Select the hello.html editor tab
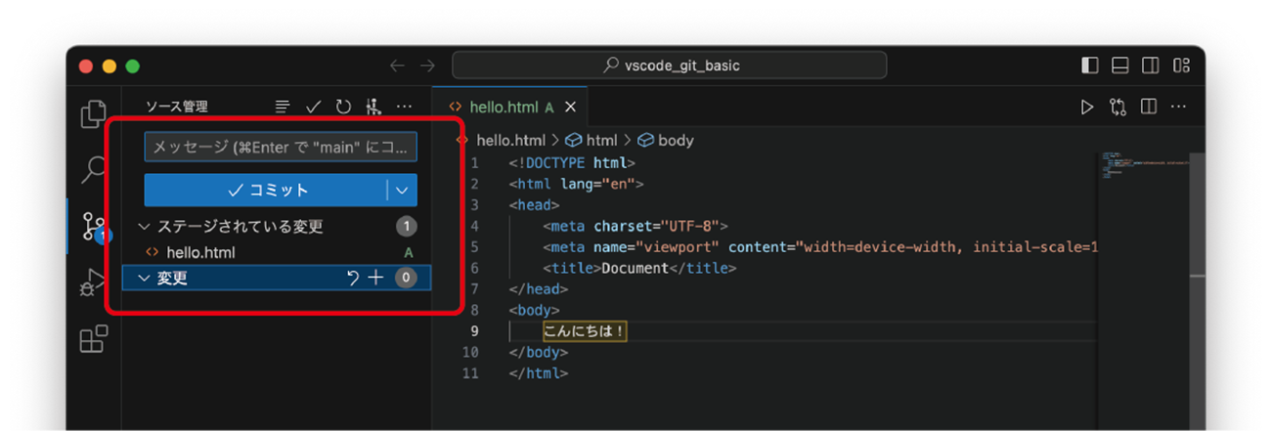Viewport: 1271px width, 431px height. 502,108
